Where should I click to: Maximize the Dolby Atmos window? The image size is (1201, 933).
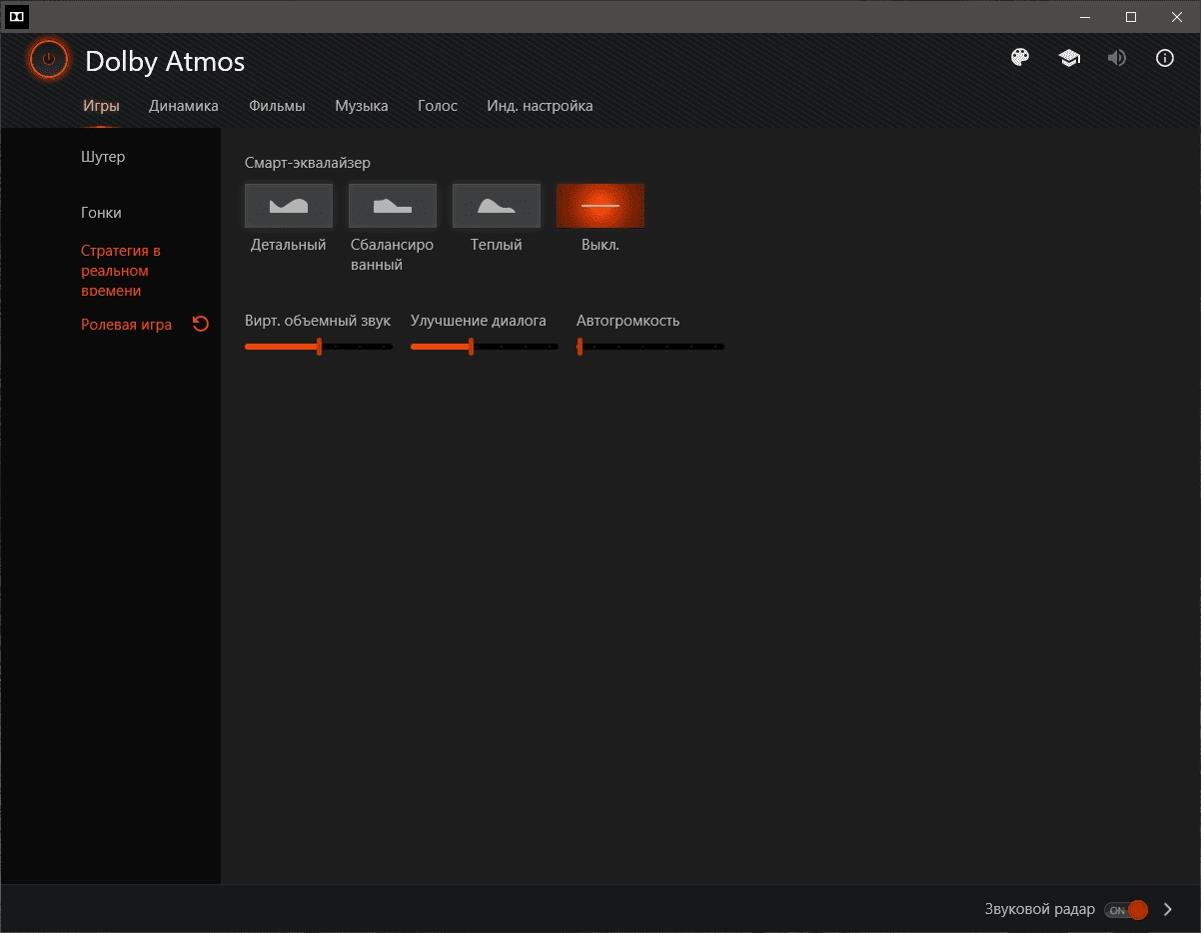[x=1131, y=16]
